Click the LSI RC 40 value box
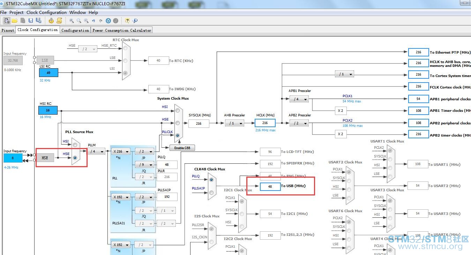Screen dimensions: 471x255 coord(48,72)
